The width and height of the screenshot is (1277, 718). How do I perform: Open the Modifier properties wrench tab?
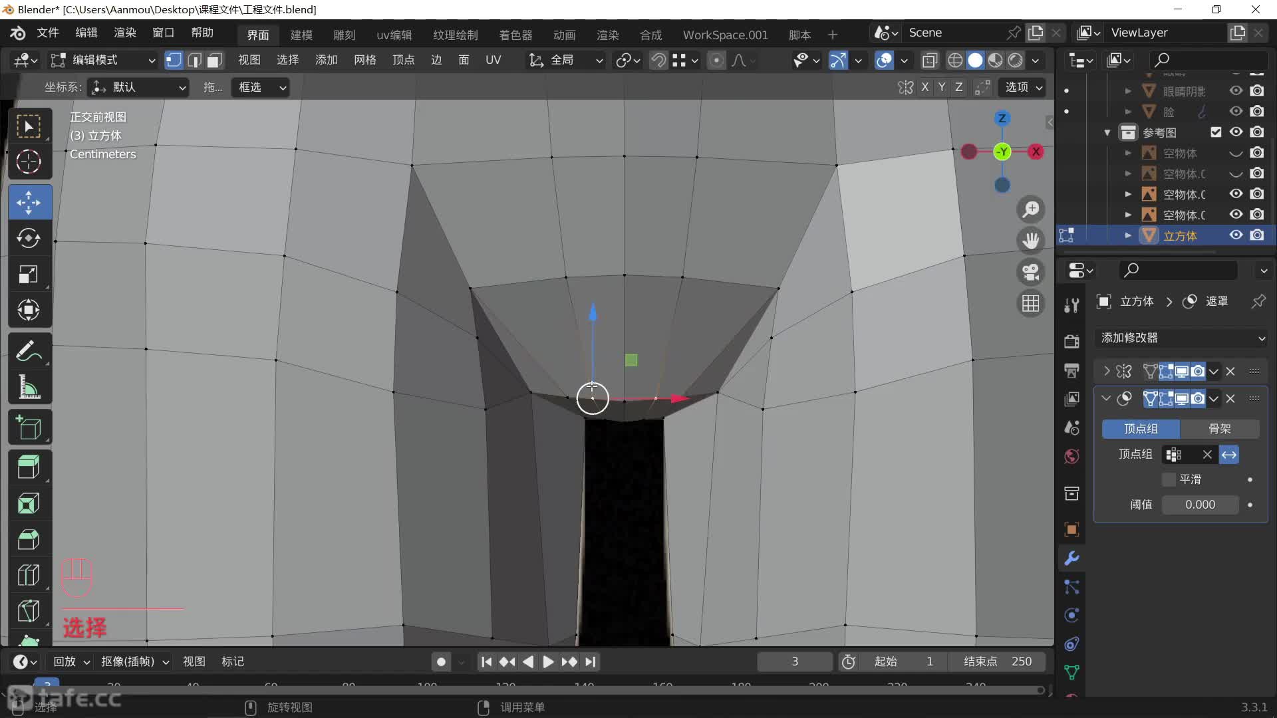[1071, 558]
